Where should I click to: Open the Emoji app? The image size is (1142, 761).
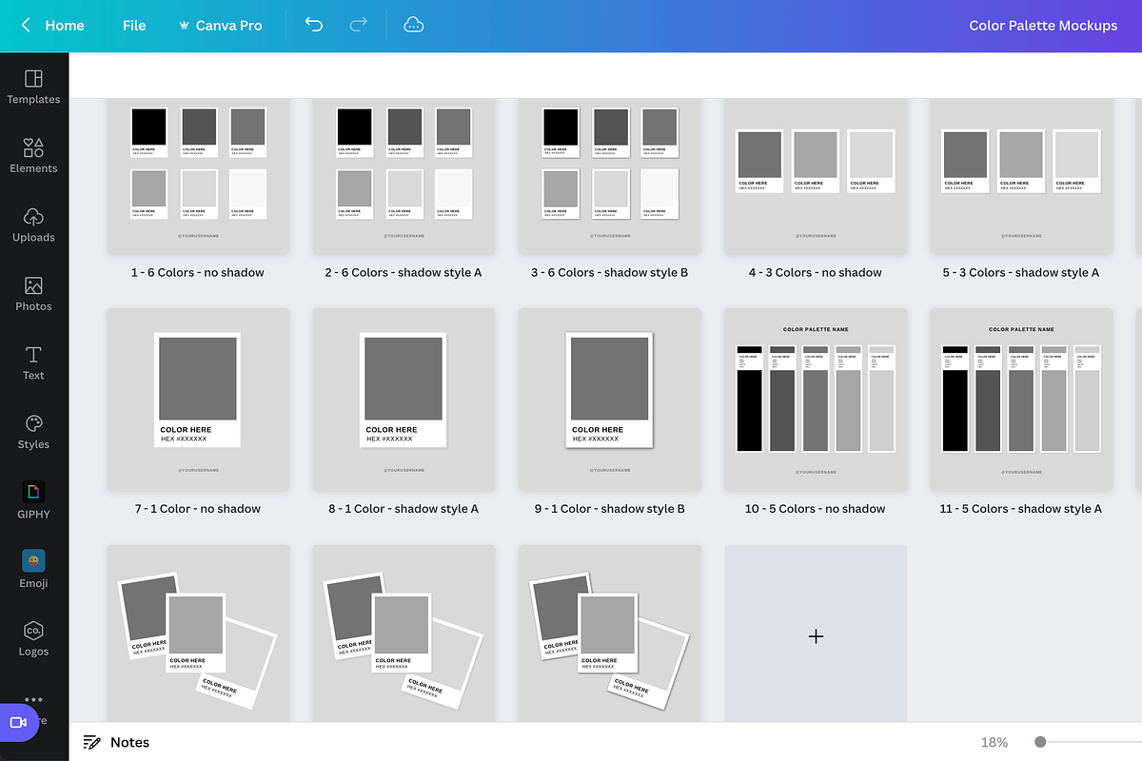(33, 570)
